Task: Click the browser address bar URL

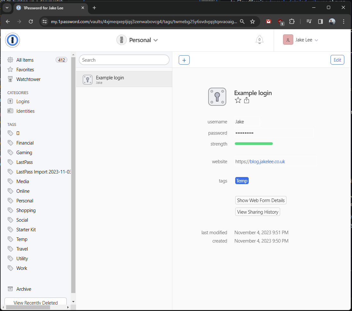Action: pyautogui.click(x=144, y=22)
